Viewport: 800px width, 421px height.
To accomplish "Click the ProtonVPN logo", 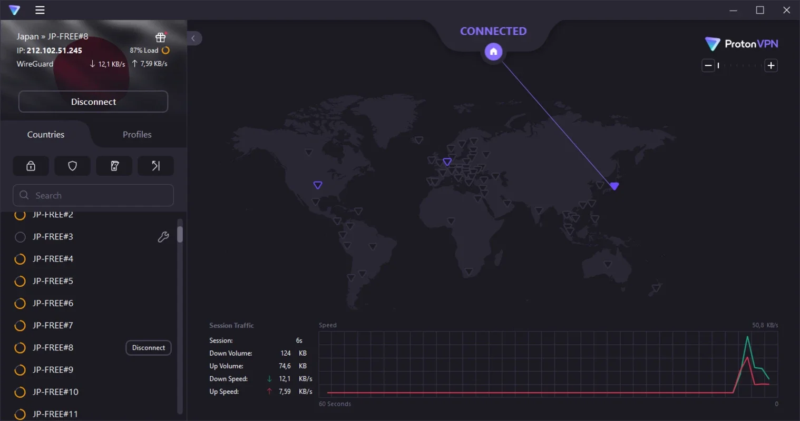I will (x=741, y=44).
